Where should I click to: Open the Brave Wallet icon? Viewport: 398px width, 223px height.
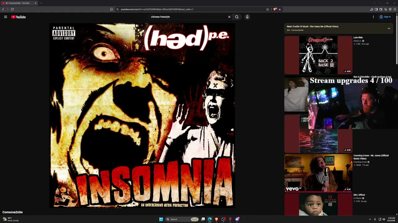[x=381, y=9]
